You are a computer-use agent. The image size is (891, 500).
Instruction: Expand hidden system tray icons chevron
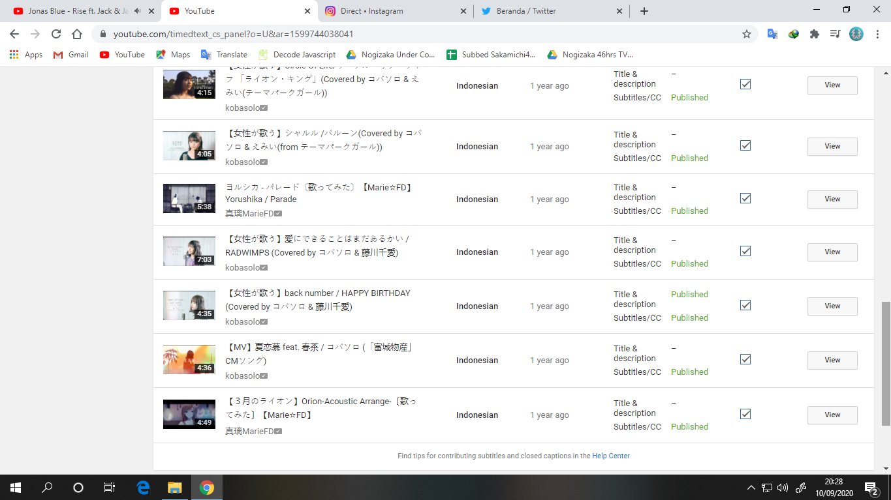751,487
